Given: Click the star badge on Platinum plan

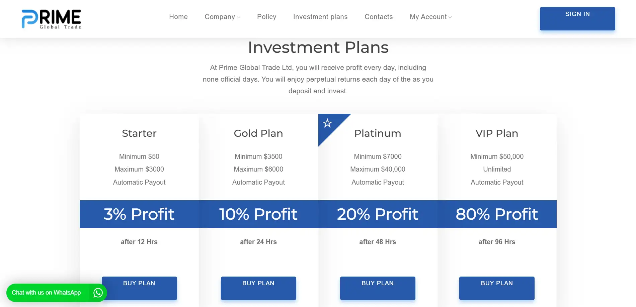Looking at the screenshot, I should [327, 123].
